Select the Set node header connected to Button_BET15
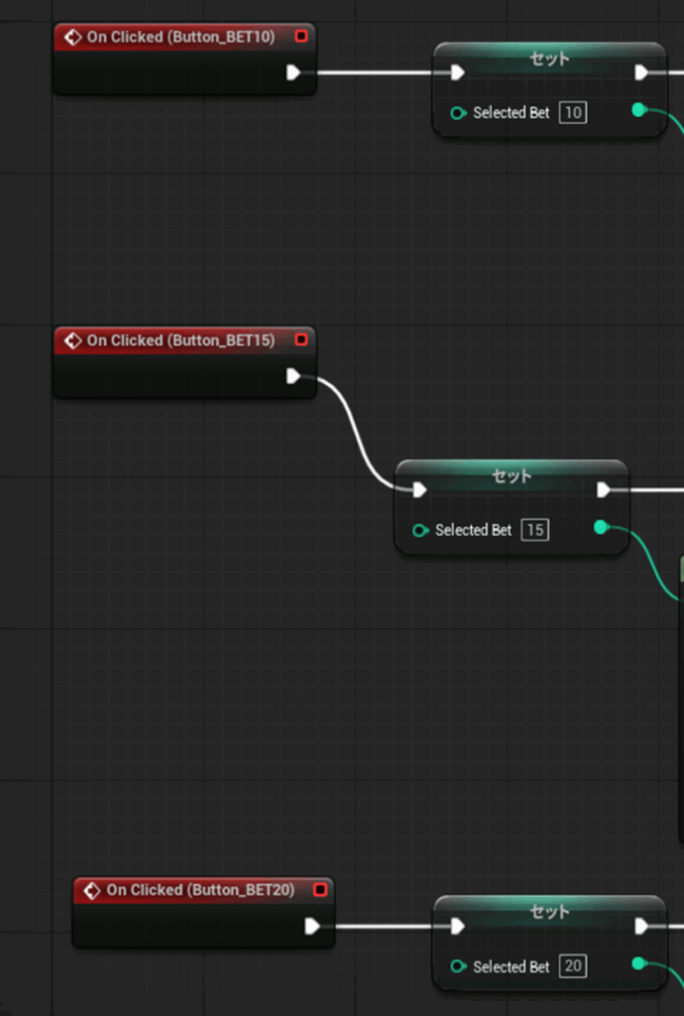The image size is (684, 1016). point(512,475)
